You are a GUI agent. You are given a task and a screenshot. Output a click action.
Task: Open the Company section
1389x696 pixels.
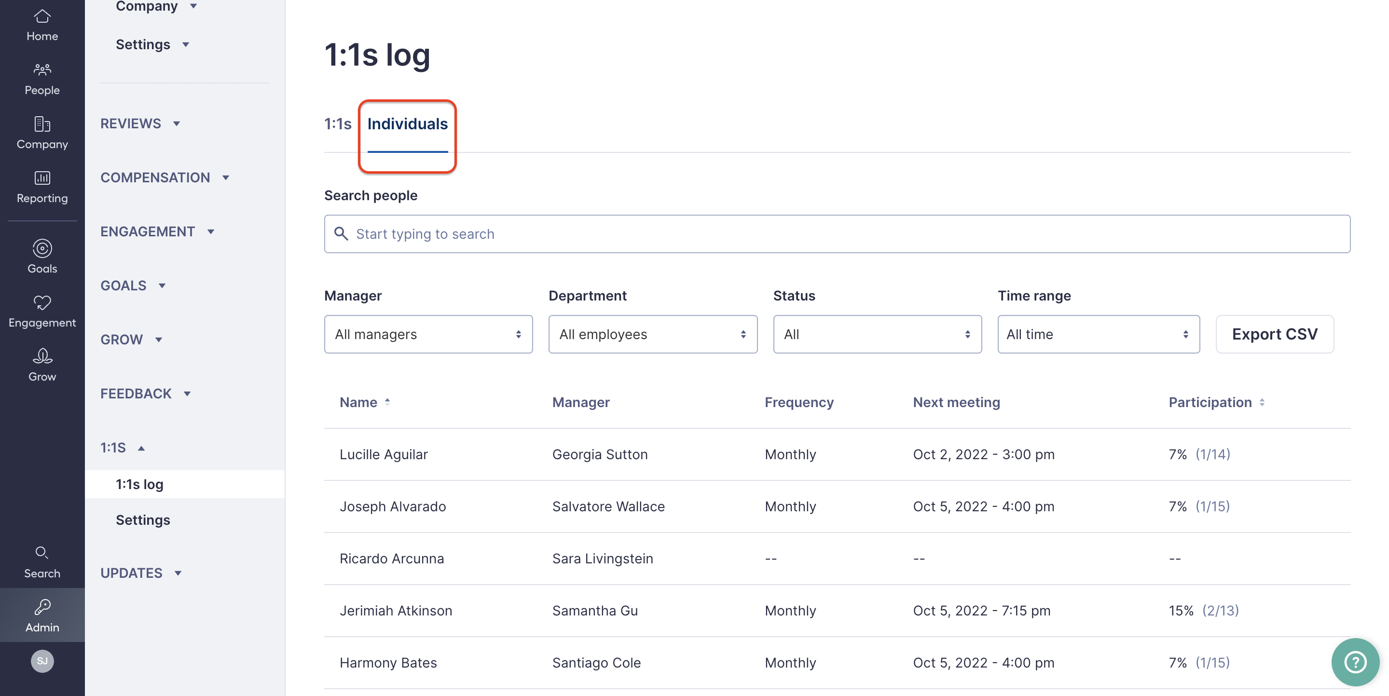click(x=42, y=132)
